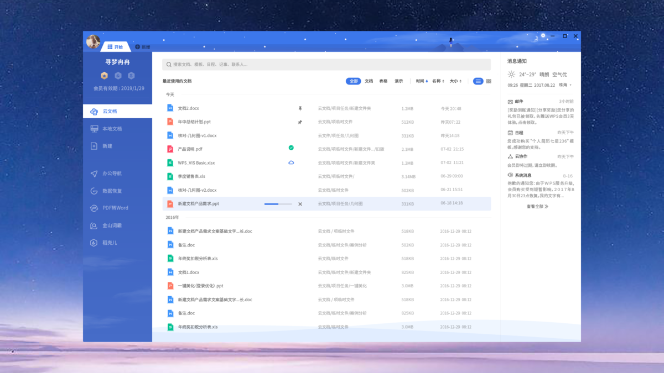Image resolution: width=664 pixels, height=373 pixels.
Task: Filter documents by 表格 type
Action: 383,81
